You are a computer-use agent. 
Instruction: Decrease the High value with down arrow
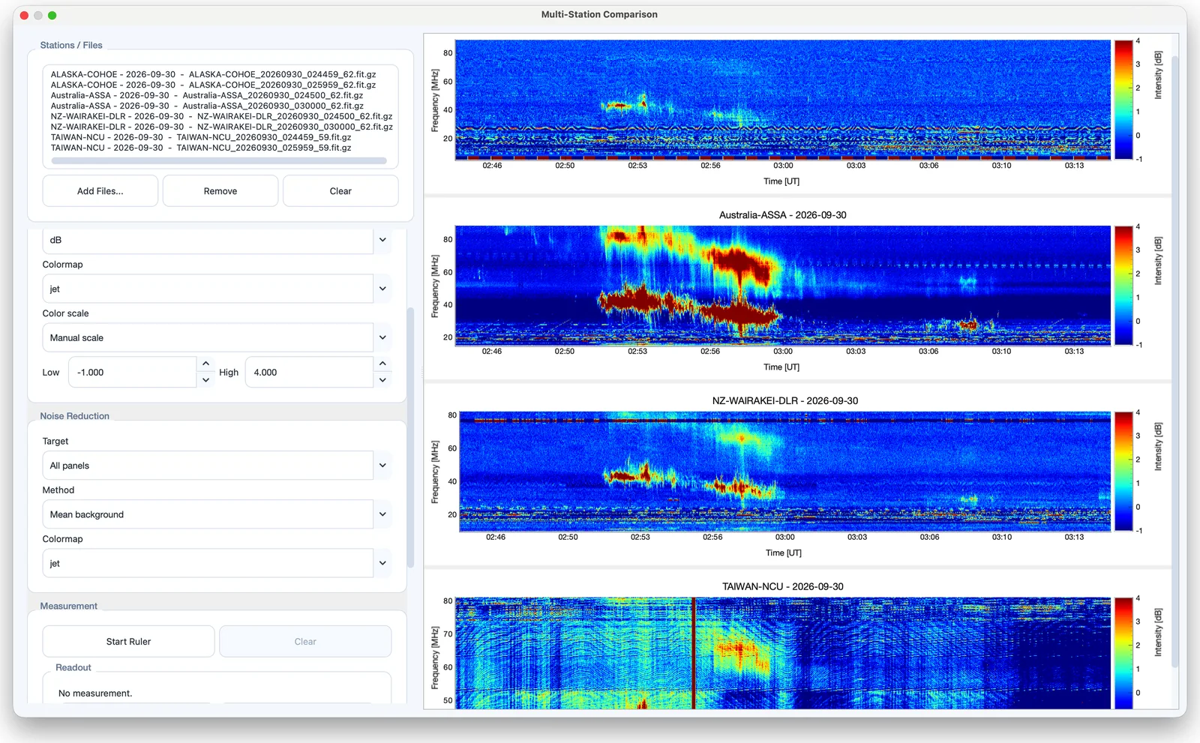(382, 380)
